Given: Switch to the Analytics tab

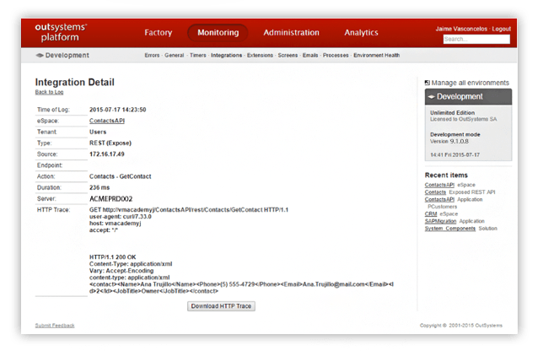Looking at the screenshot, I should [361, 33].
